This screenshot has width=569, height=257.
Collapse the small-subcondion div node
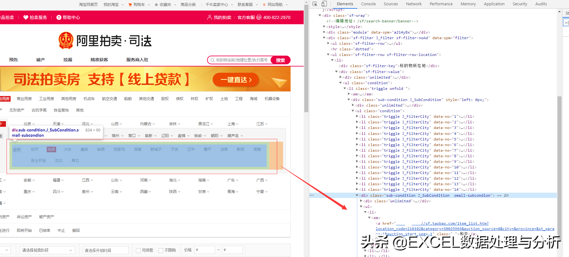pyautogui.click(x=357, y=195)
